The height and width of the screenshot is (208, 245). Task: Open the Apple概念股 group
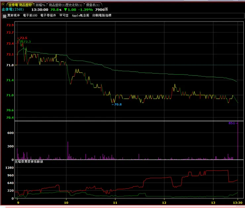click(80, 15)
